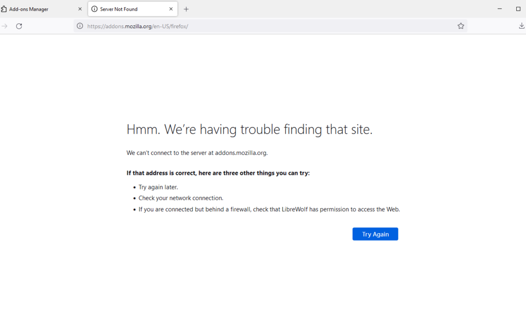Screen dimensions: 526x328
Task: Click the "Hmm. We're having trouble" heading
Action: pyautogui.click(x=249, y=130)
